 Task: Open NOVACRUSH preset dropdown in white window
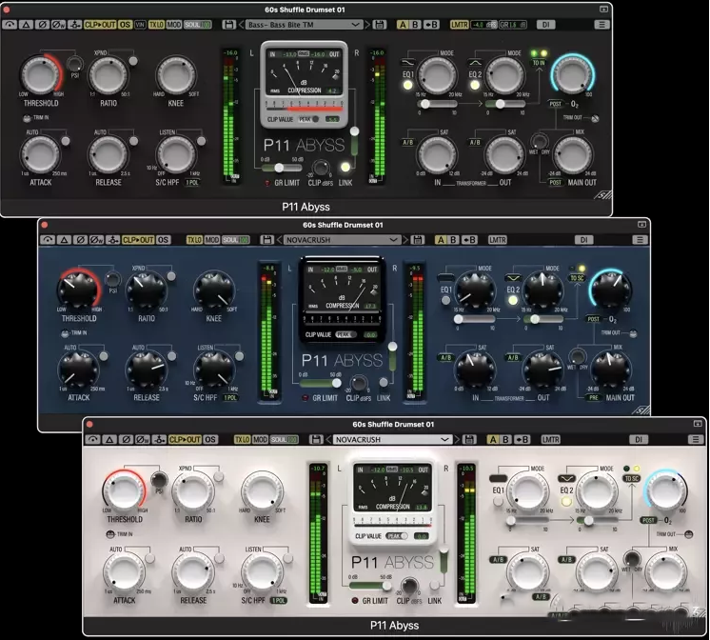(x=393, y=439)
